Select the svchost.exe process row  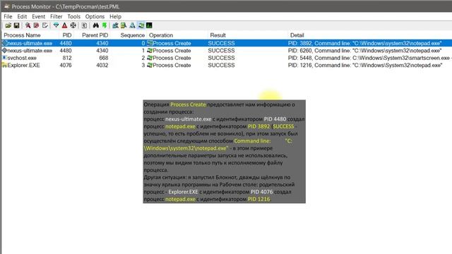pos(226,58)
